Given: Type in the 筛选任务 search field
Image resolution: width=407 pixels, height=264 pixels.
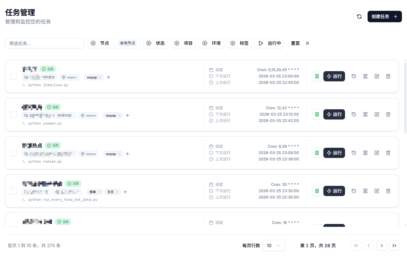Looking at the screenshot, I should (x=45, y=43).
